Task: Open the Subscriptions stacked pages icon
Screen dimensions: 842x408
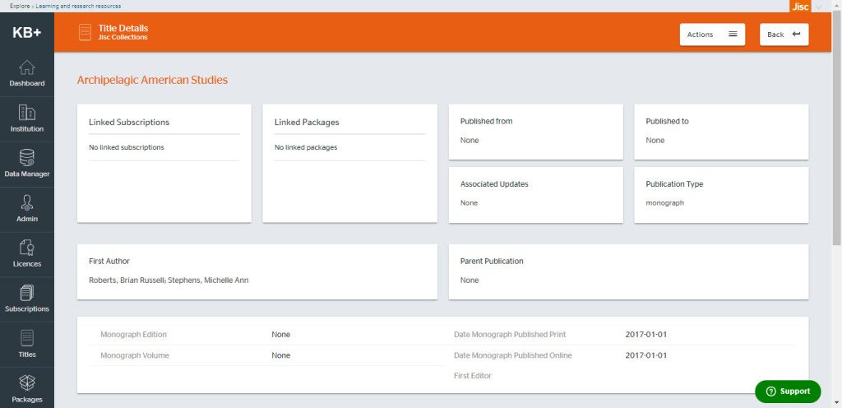Action: click(x=27, y=293)
